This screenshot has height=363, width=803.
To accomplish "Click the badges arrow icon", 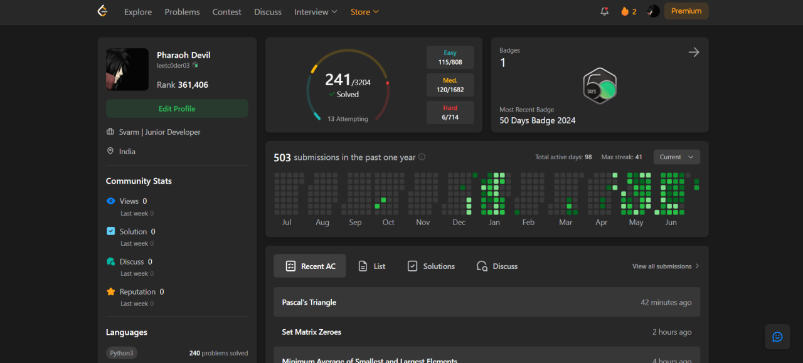I will click(694, 53).
